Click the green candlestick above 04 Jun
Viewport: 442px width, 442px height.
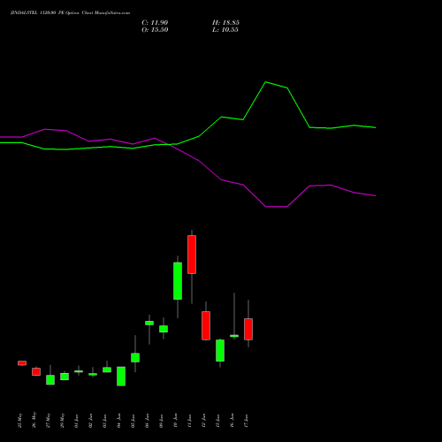(x=121, y=377)
